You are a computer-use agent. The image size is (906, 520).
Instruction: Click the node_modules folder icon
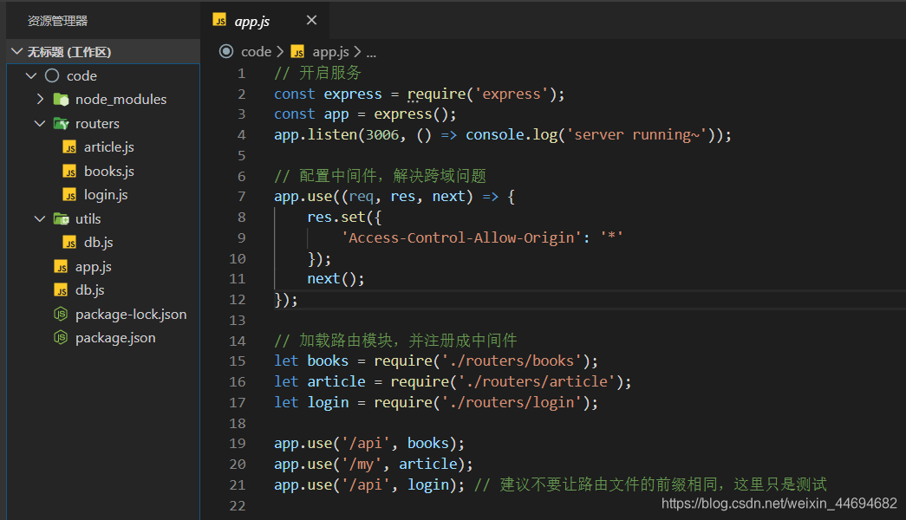(61, 100)
